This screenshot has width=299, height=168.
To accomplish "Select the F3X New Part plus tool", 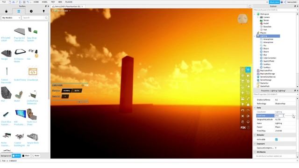I will coord(242,93).
